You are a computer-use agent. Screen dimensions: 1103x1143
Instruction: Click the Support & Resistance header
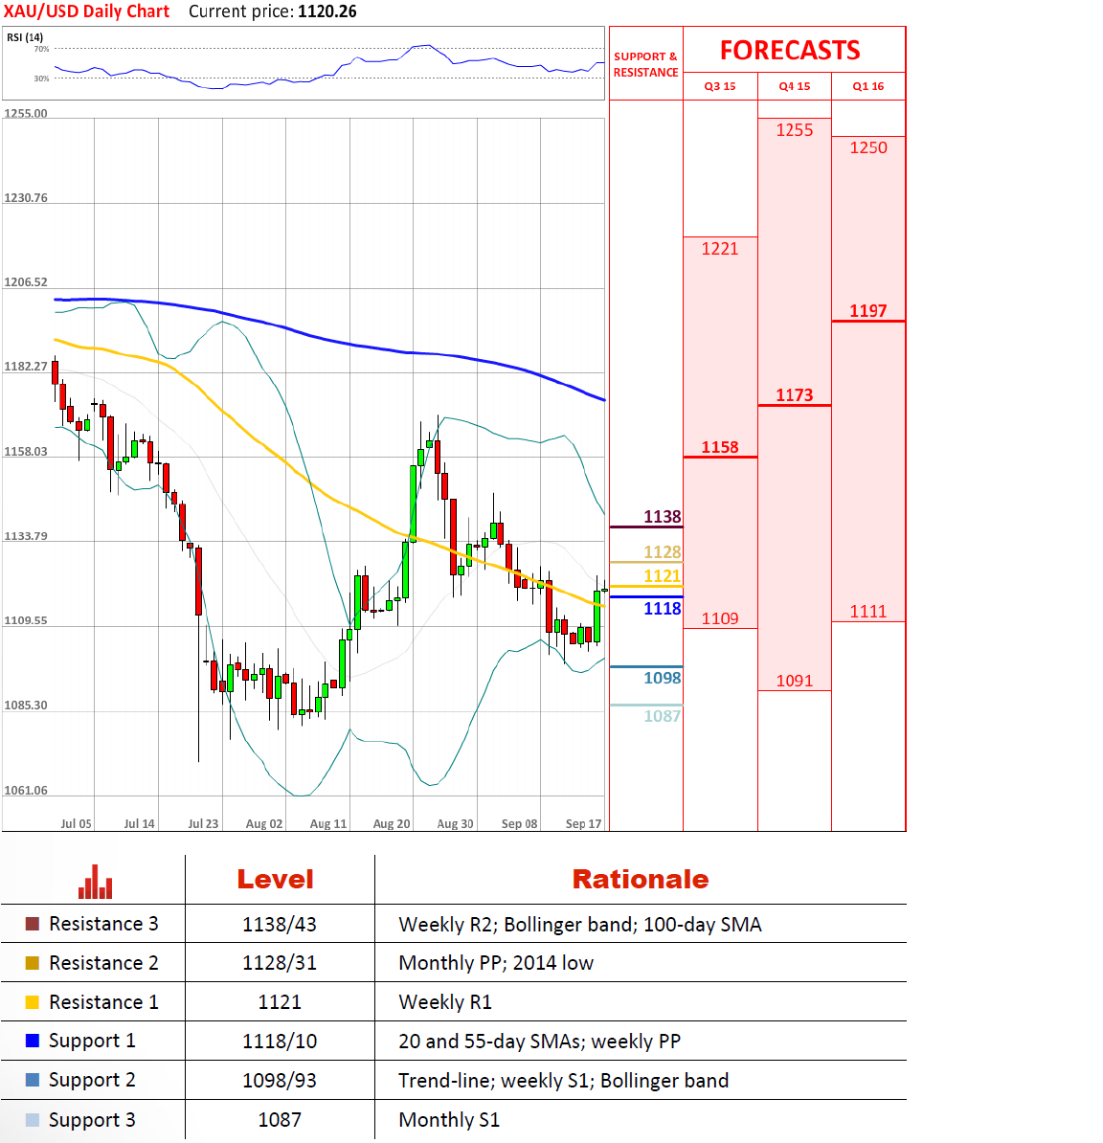(646, 64)
